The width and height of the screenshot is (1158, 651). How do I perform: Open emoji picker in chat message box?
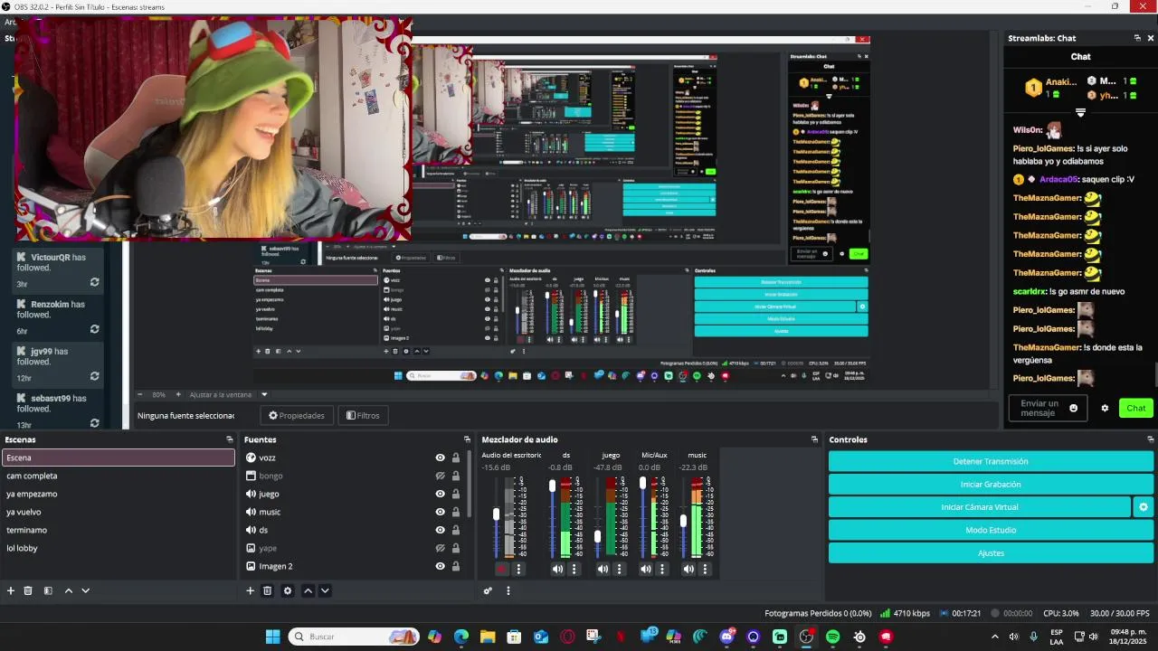pyautogui.click(x=1074, y=408)
